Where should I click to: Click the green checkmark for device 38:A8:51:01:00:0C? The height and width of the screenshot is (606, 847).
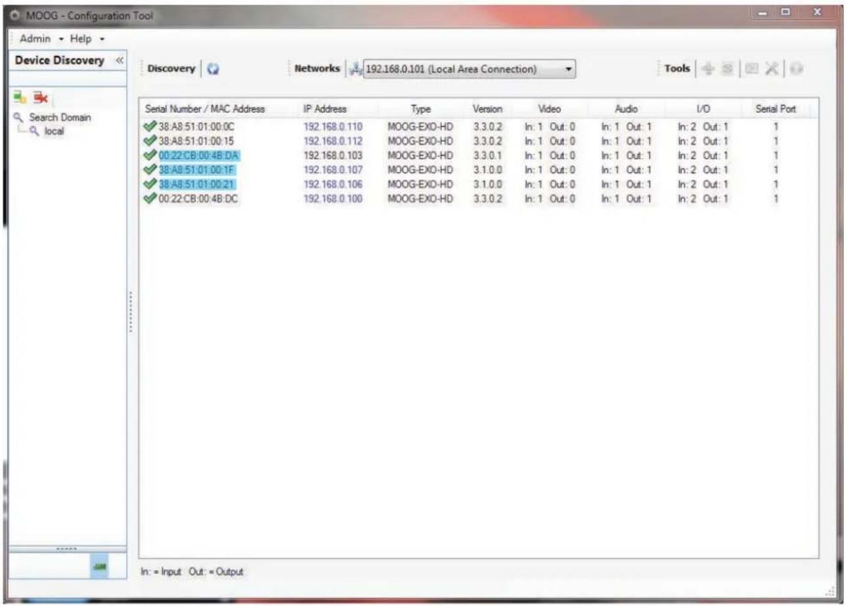pyautogui.click(x=151, y=127)
